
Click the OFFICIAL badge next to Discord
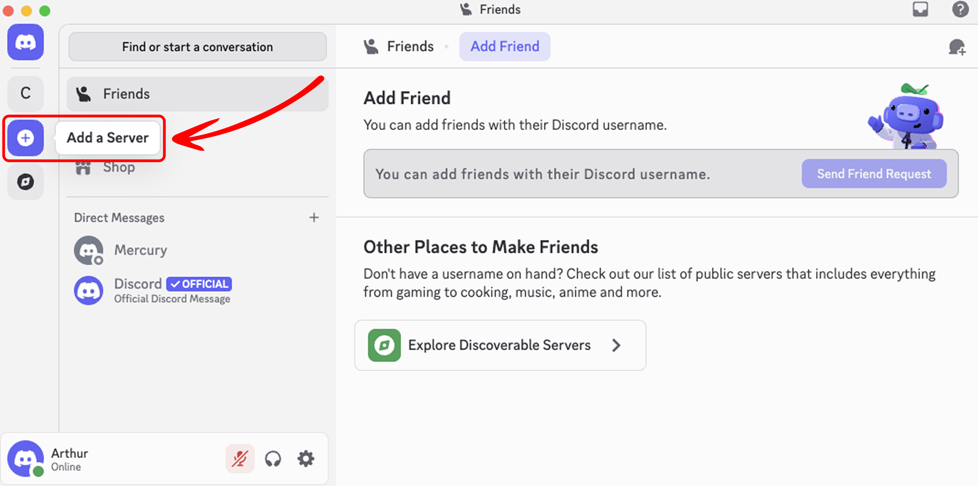(x=199, y=283)
